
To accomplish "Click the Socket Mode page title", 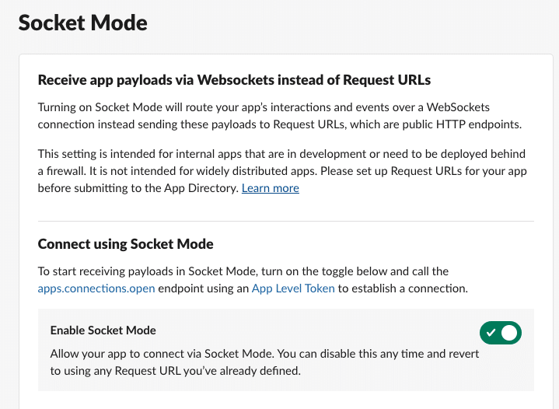I will pos(82,23).
